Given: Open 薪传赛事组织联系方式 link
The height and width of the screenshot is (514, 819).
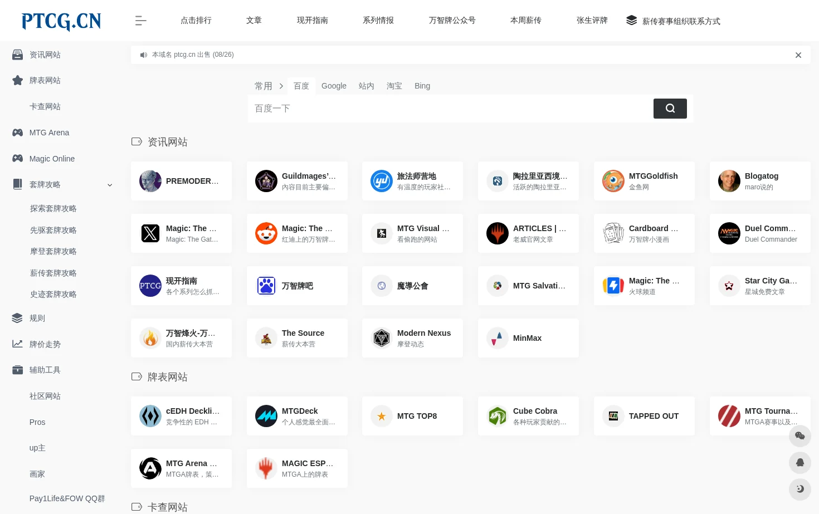Looking at the screenshot, I should 673,21.
